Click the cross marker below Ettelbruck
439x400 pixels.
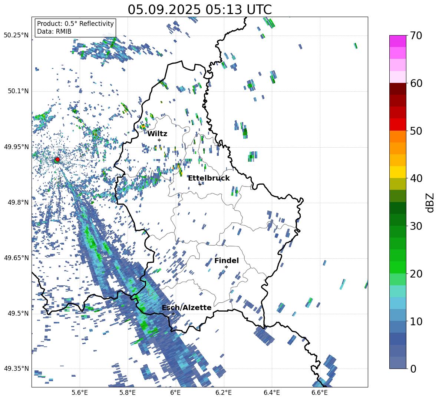pos(200,184)
